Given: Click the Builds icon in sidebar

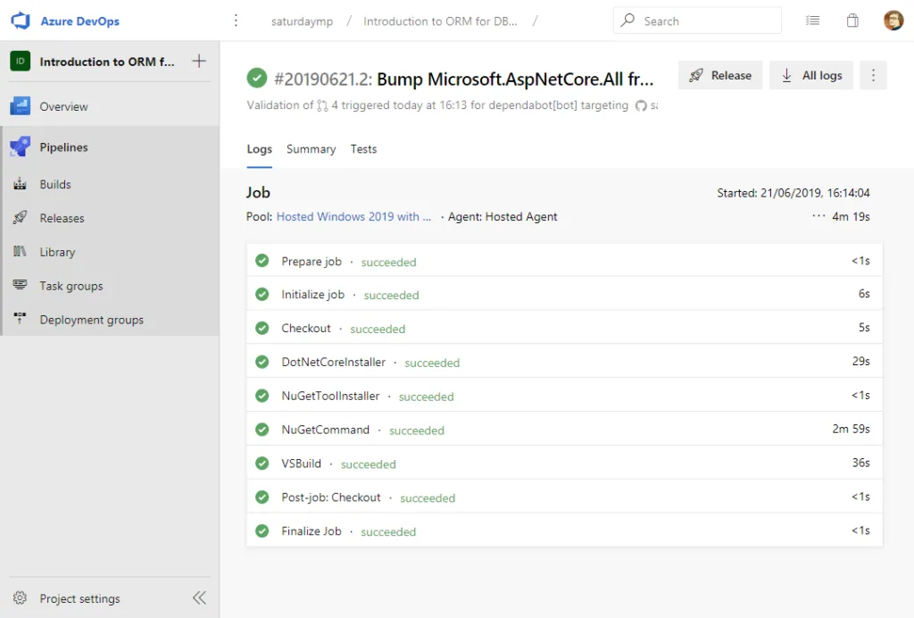Looking at the screenshot, I should [x=21, y=184].
